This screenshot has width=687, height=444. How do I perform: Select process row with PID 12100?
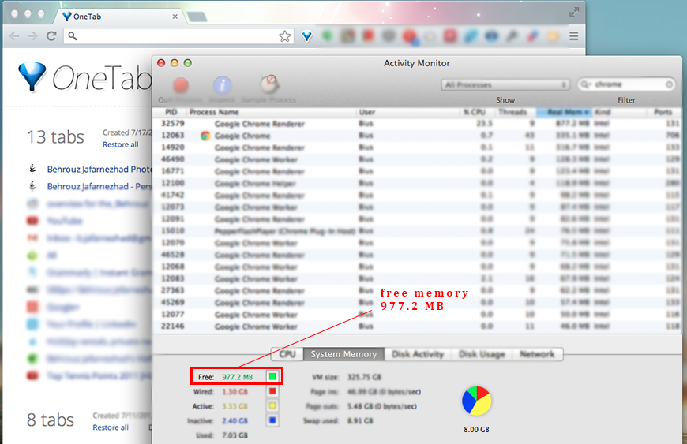[x=417, y=183]
